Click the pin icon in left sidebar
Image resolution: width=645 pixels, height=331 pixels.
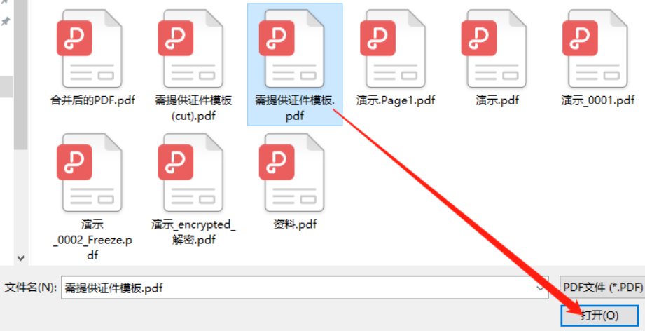tap(6, 20)
